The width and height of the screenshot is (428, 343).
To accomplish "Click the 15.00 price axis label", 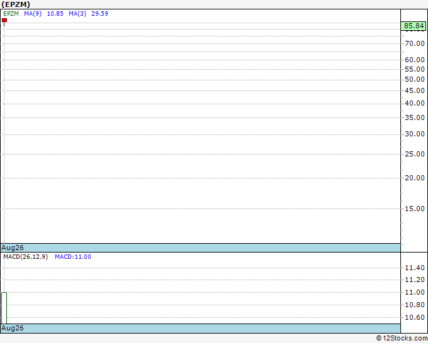I will pyautogui.click(x=415, y=209).
